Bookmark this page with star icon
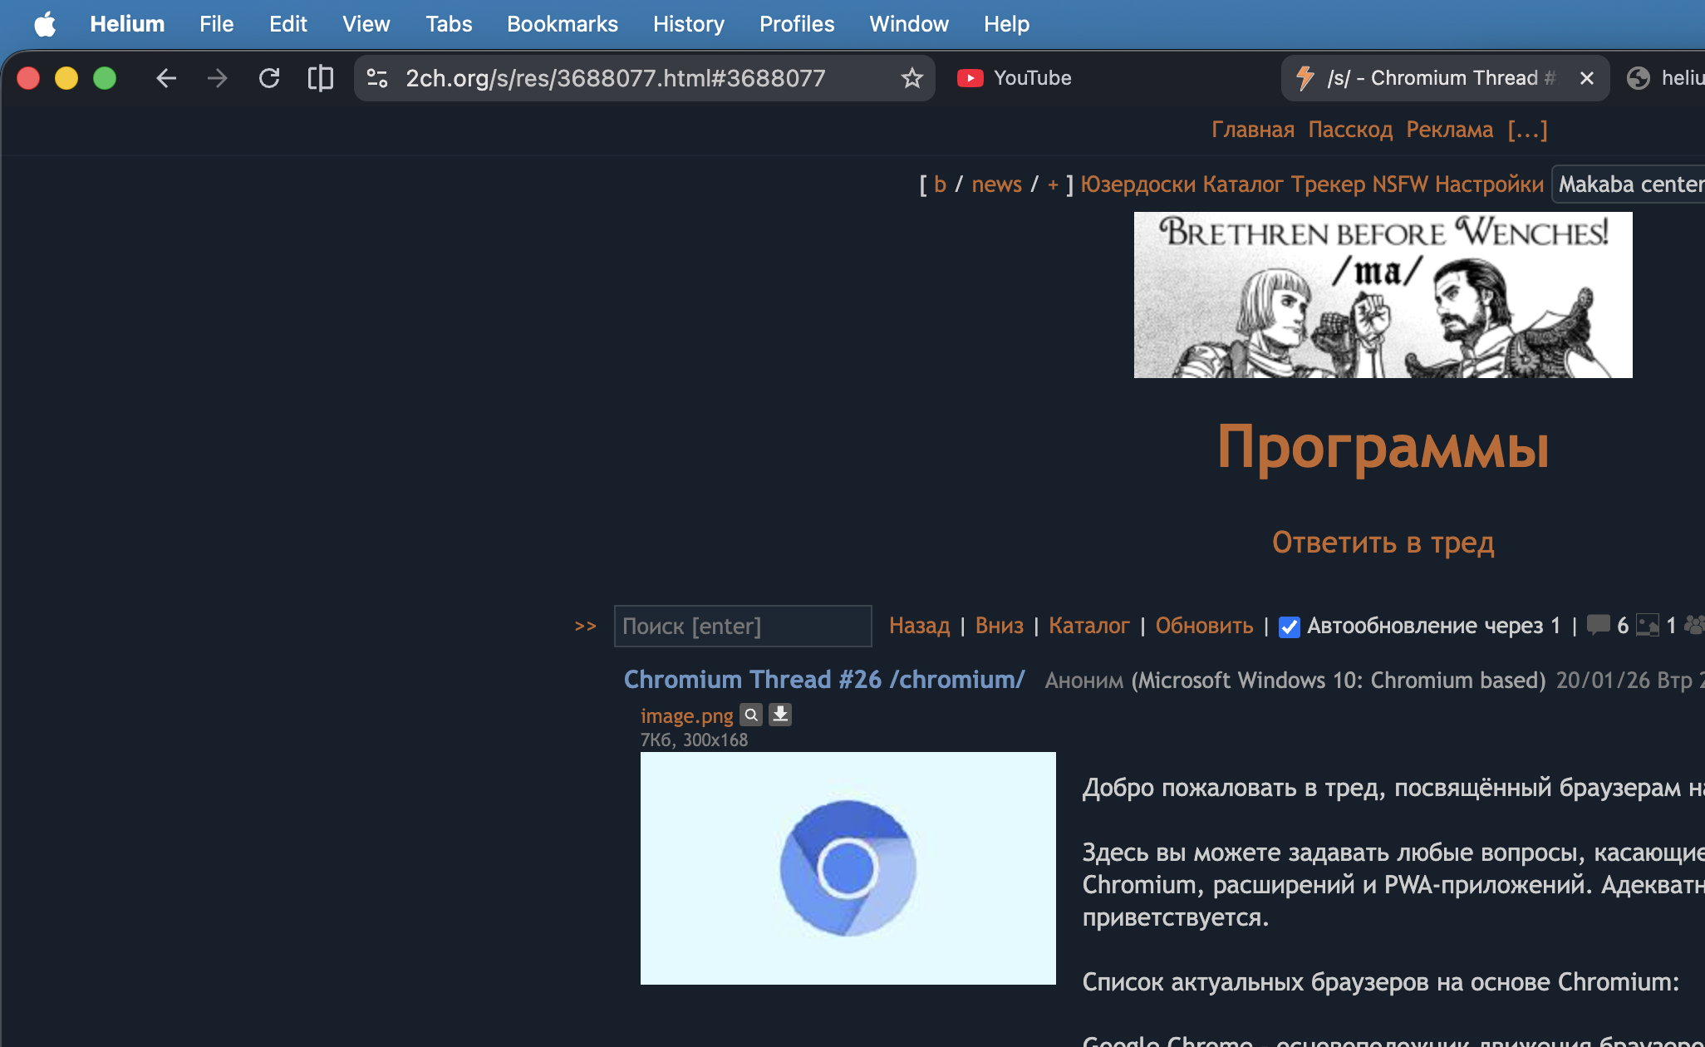Image resolution: width=1705 pixels, height=1047 pixels. (911, 78)
